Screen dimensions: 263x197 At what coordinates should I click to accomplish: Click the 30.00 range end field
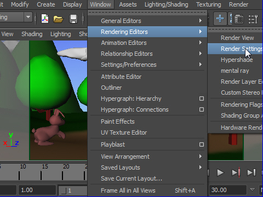228,190
